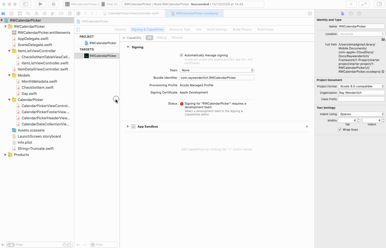Toggle Wrap lines checkbox
This screenshot has height=248, width=386.
point(340,130)
